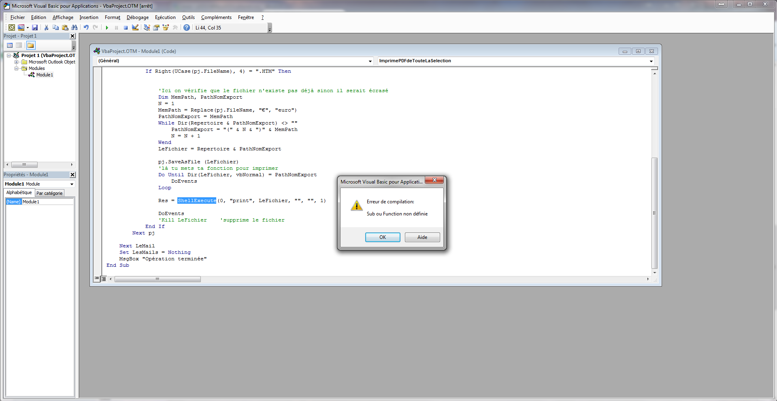Open VBA Help question mark icon

(187, 27)
